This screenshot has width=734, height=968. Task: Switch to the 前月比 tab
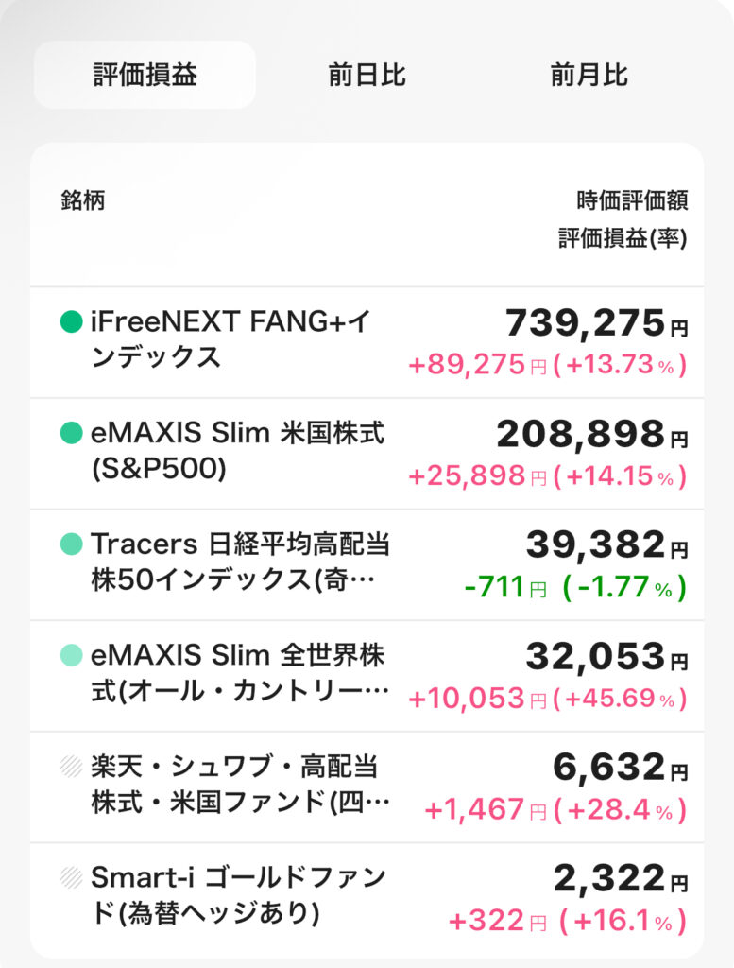[x=589, y=75]
